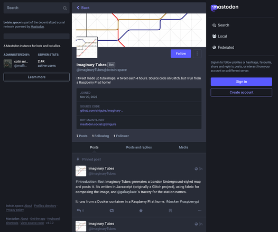
Task: Open the View source code footer link
Action: (x=32, y=223)
